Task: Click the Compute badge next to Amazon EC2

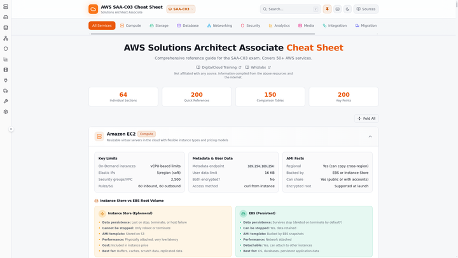Action: (x=146, y=134)
